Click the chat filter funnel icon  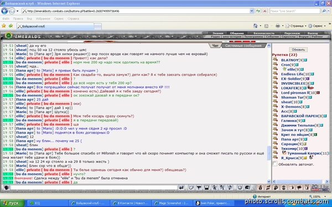(x=199, y=187)
